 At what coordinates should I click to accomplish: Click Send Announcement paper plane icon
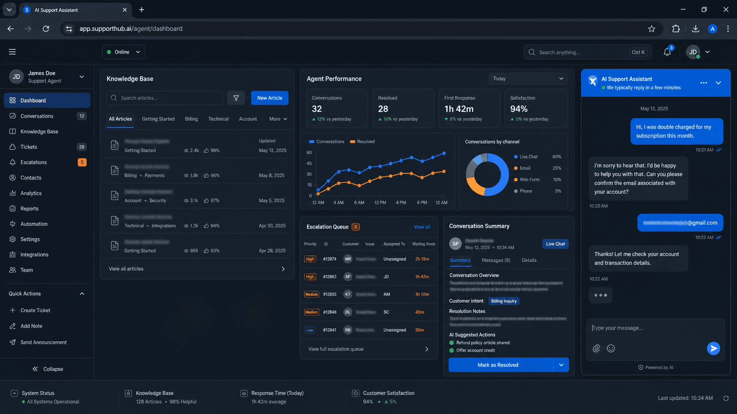pyautogui.click(x=12, y=342)
